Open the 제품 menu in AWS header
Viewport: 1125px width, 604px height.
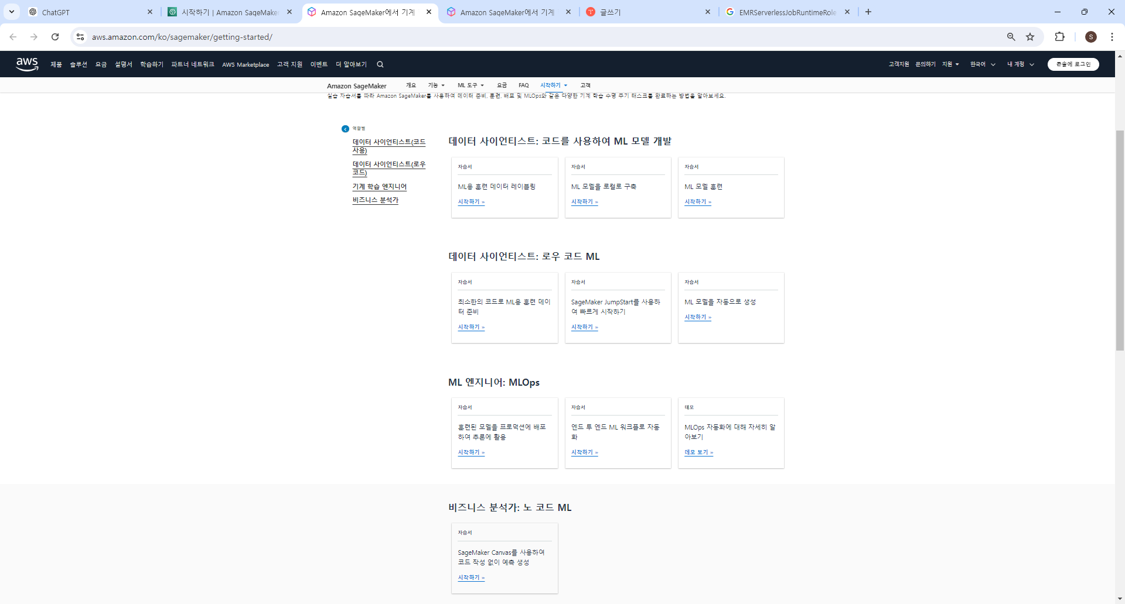[56, 64]
